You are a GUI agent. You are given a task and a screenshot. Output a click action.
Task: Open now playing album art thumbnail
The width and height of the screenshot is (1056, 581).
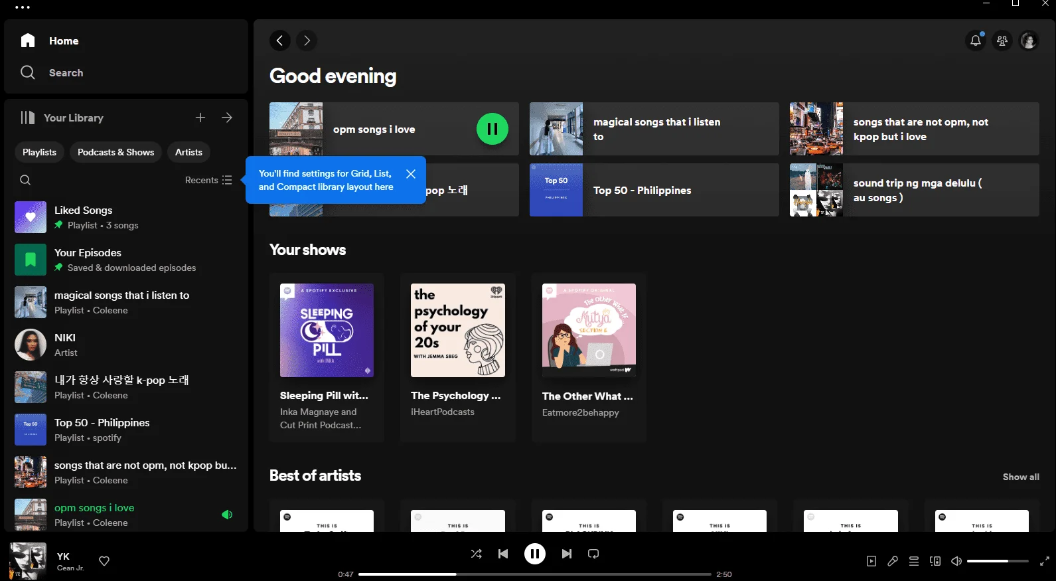(x=28, y=561)
